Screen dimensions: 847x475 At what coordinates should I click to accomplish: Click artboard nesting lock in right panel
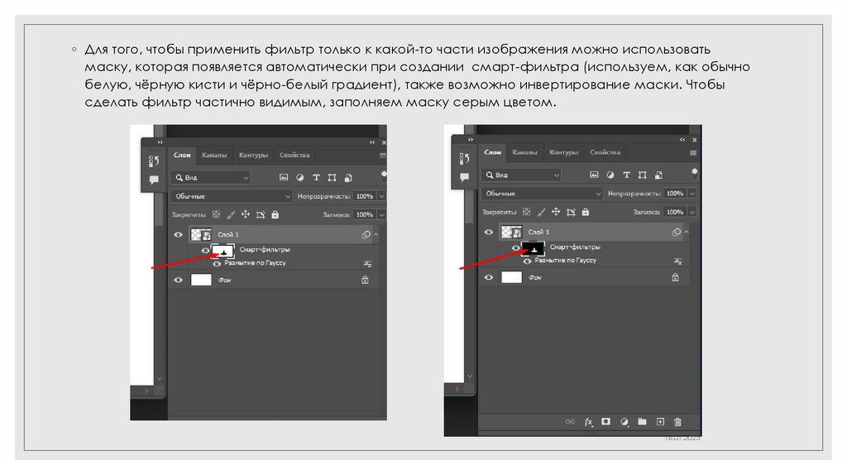(571, 212)
